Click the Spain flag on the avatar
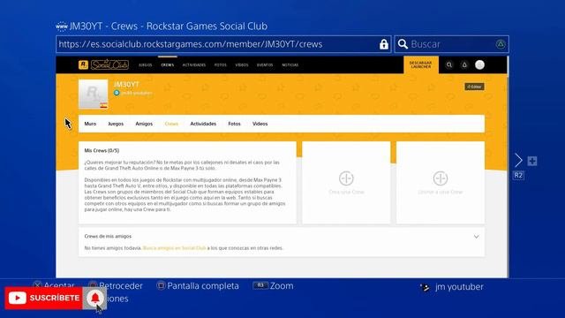Screen dimensions: 565x318 tap(104, 106)
